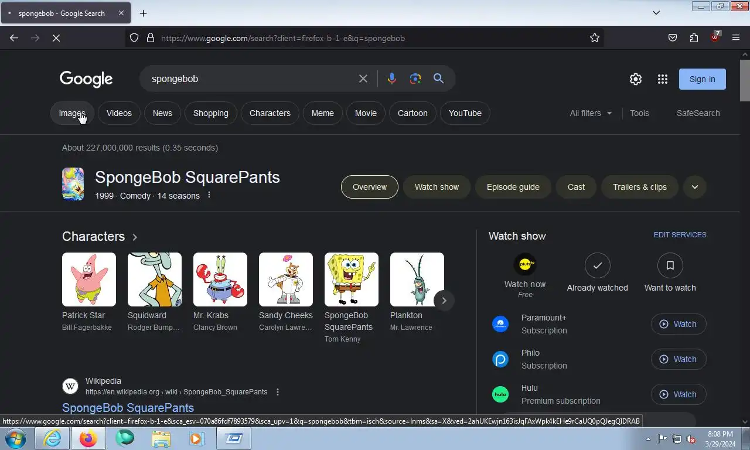This screenshot has height=450, width=750.
Task: Close the spongebob Google Search tab
Action: click(x=121, y=13)
